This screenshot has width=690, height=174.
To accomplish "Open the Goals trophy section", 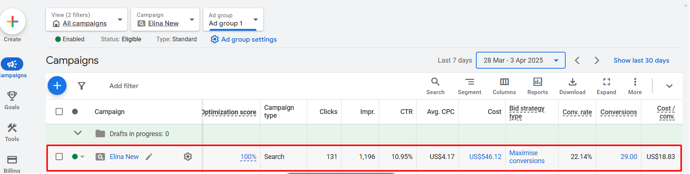I will (12, 100).
